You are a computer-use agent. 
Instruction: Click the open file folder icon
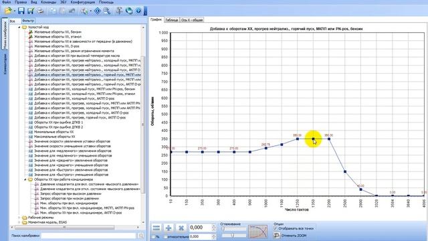(x=8, y=11)
